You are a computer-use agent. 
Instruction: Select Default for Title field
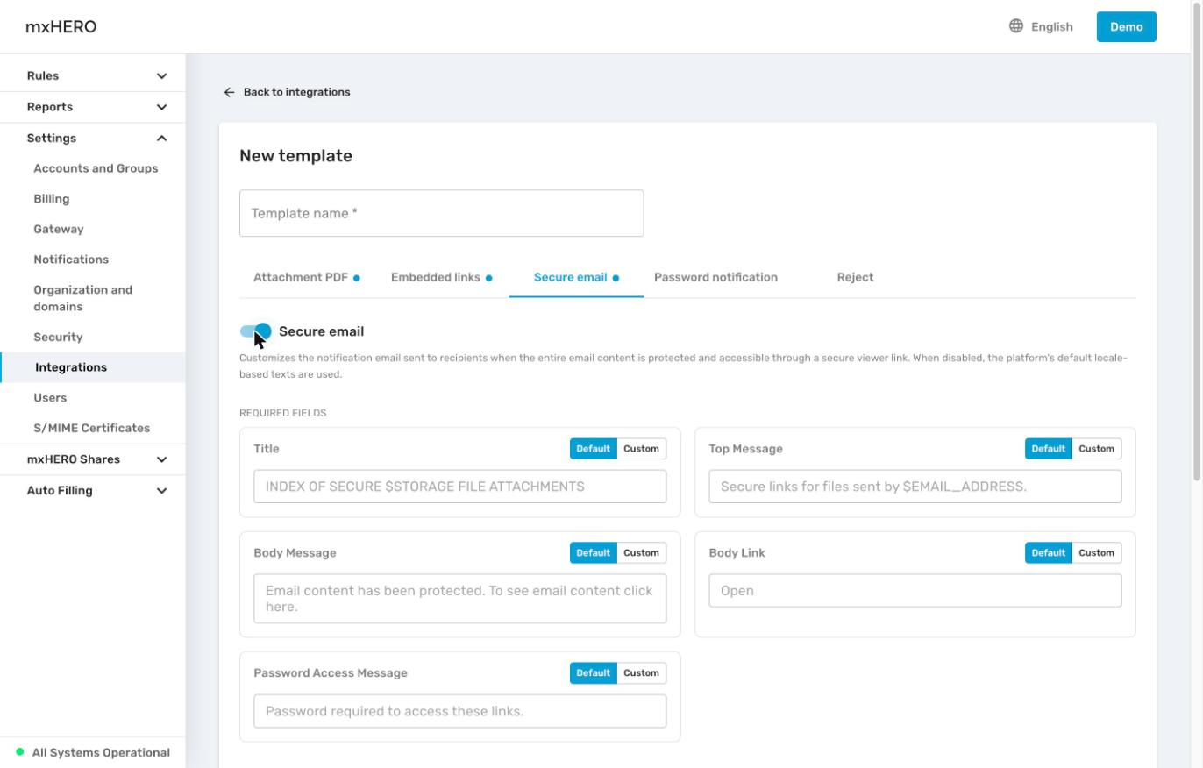593,449
